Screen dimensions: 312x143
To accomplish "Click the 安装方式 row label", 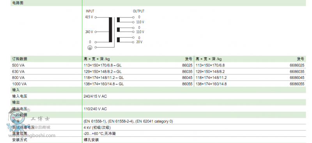I will click(19, 140).
